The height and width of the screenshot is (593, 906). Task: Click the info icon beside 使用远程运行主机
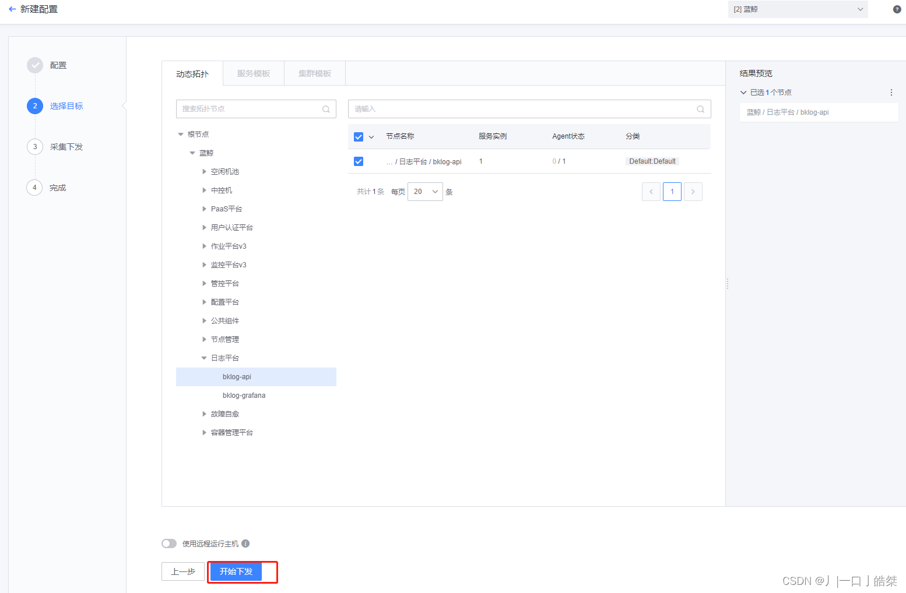point(245,543)
